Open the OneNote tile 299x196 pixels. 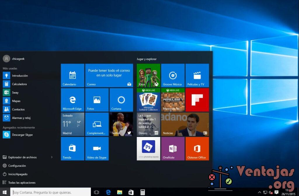point(173,148)
